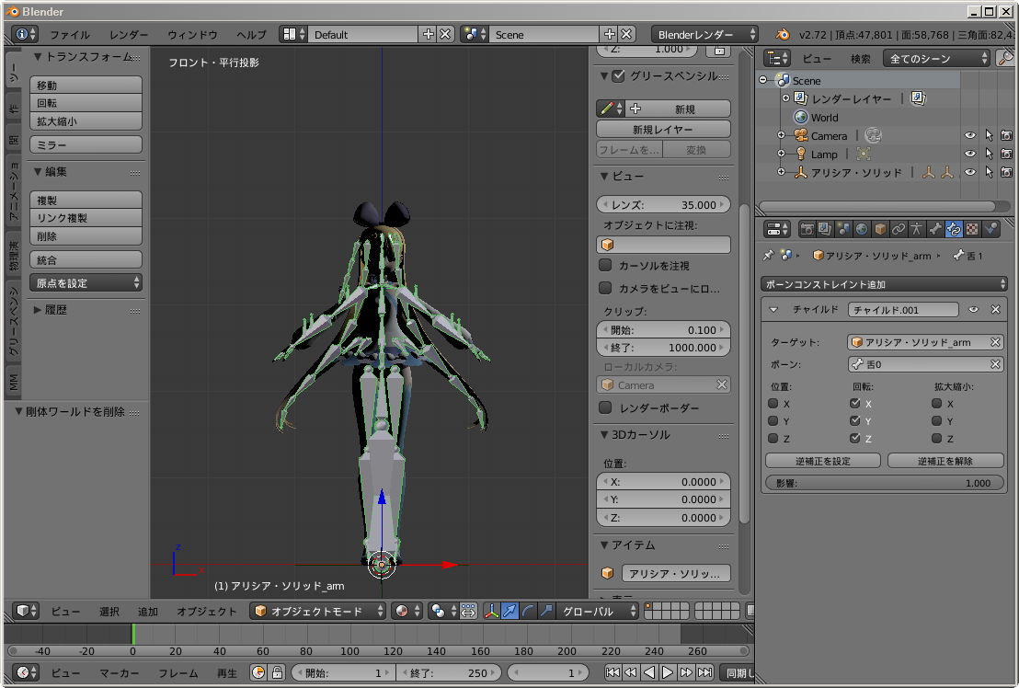Collapse the 3Dカーソル panel

[x=604, y=435]
